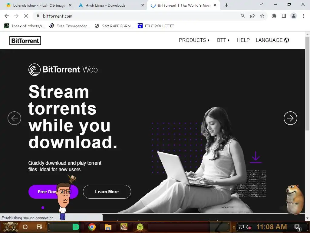This screenshot has height=233, width=310.
Task: Close the balenaEtcher tab
Action: [x=70, y=5]
